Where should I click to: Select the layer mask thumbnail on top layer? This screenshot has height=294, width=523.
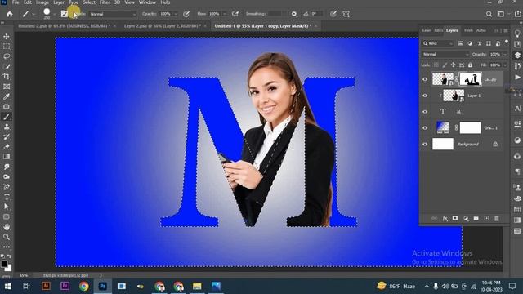471,79
